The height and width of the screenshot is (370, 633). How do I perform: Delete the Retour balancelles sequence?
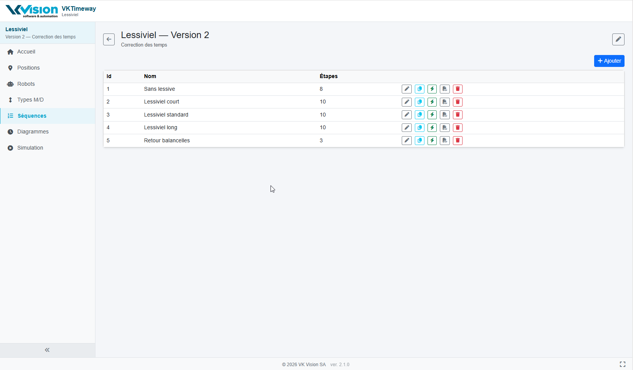pos(458,140)
